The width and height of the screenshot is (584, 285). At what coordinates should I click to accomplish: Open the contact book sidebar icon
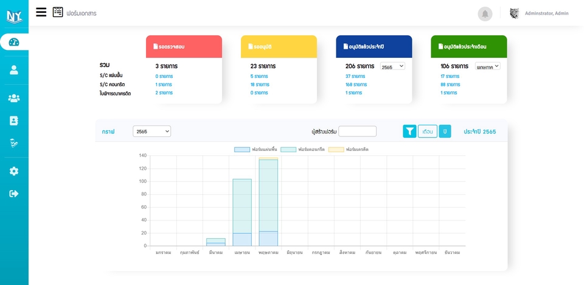point(14,121)
